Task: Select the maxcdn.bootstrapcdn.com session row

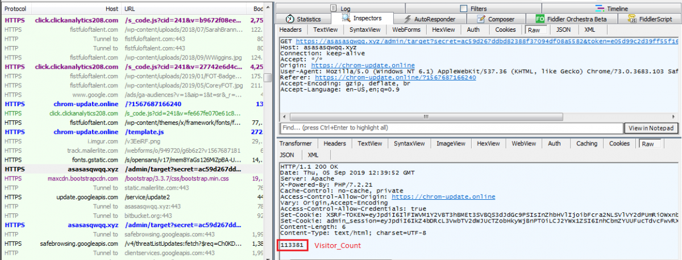Action: pos(132,178)
